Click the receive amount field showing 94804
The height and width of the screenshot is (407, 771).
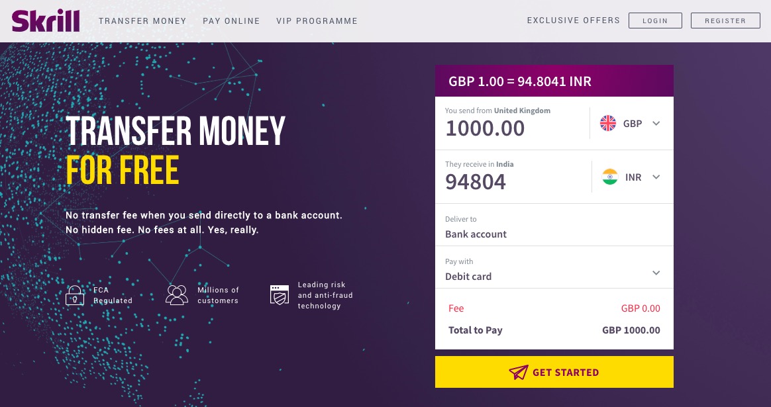click(x=503, y=181)
